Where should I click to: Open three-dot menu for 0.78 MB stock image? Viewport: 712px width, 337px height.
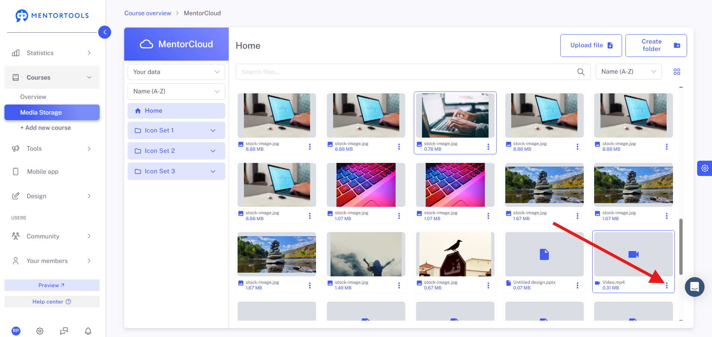point(488,147)
